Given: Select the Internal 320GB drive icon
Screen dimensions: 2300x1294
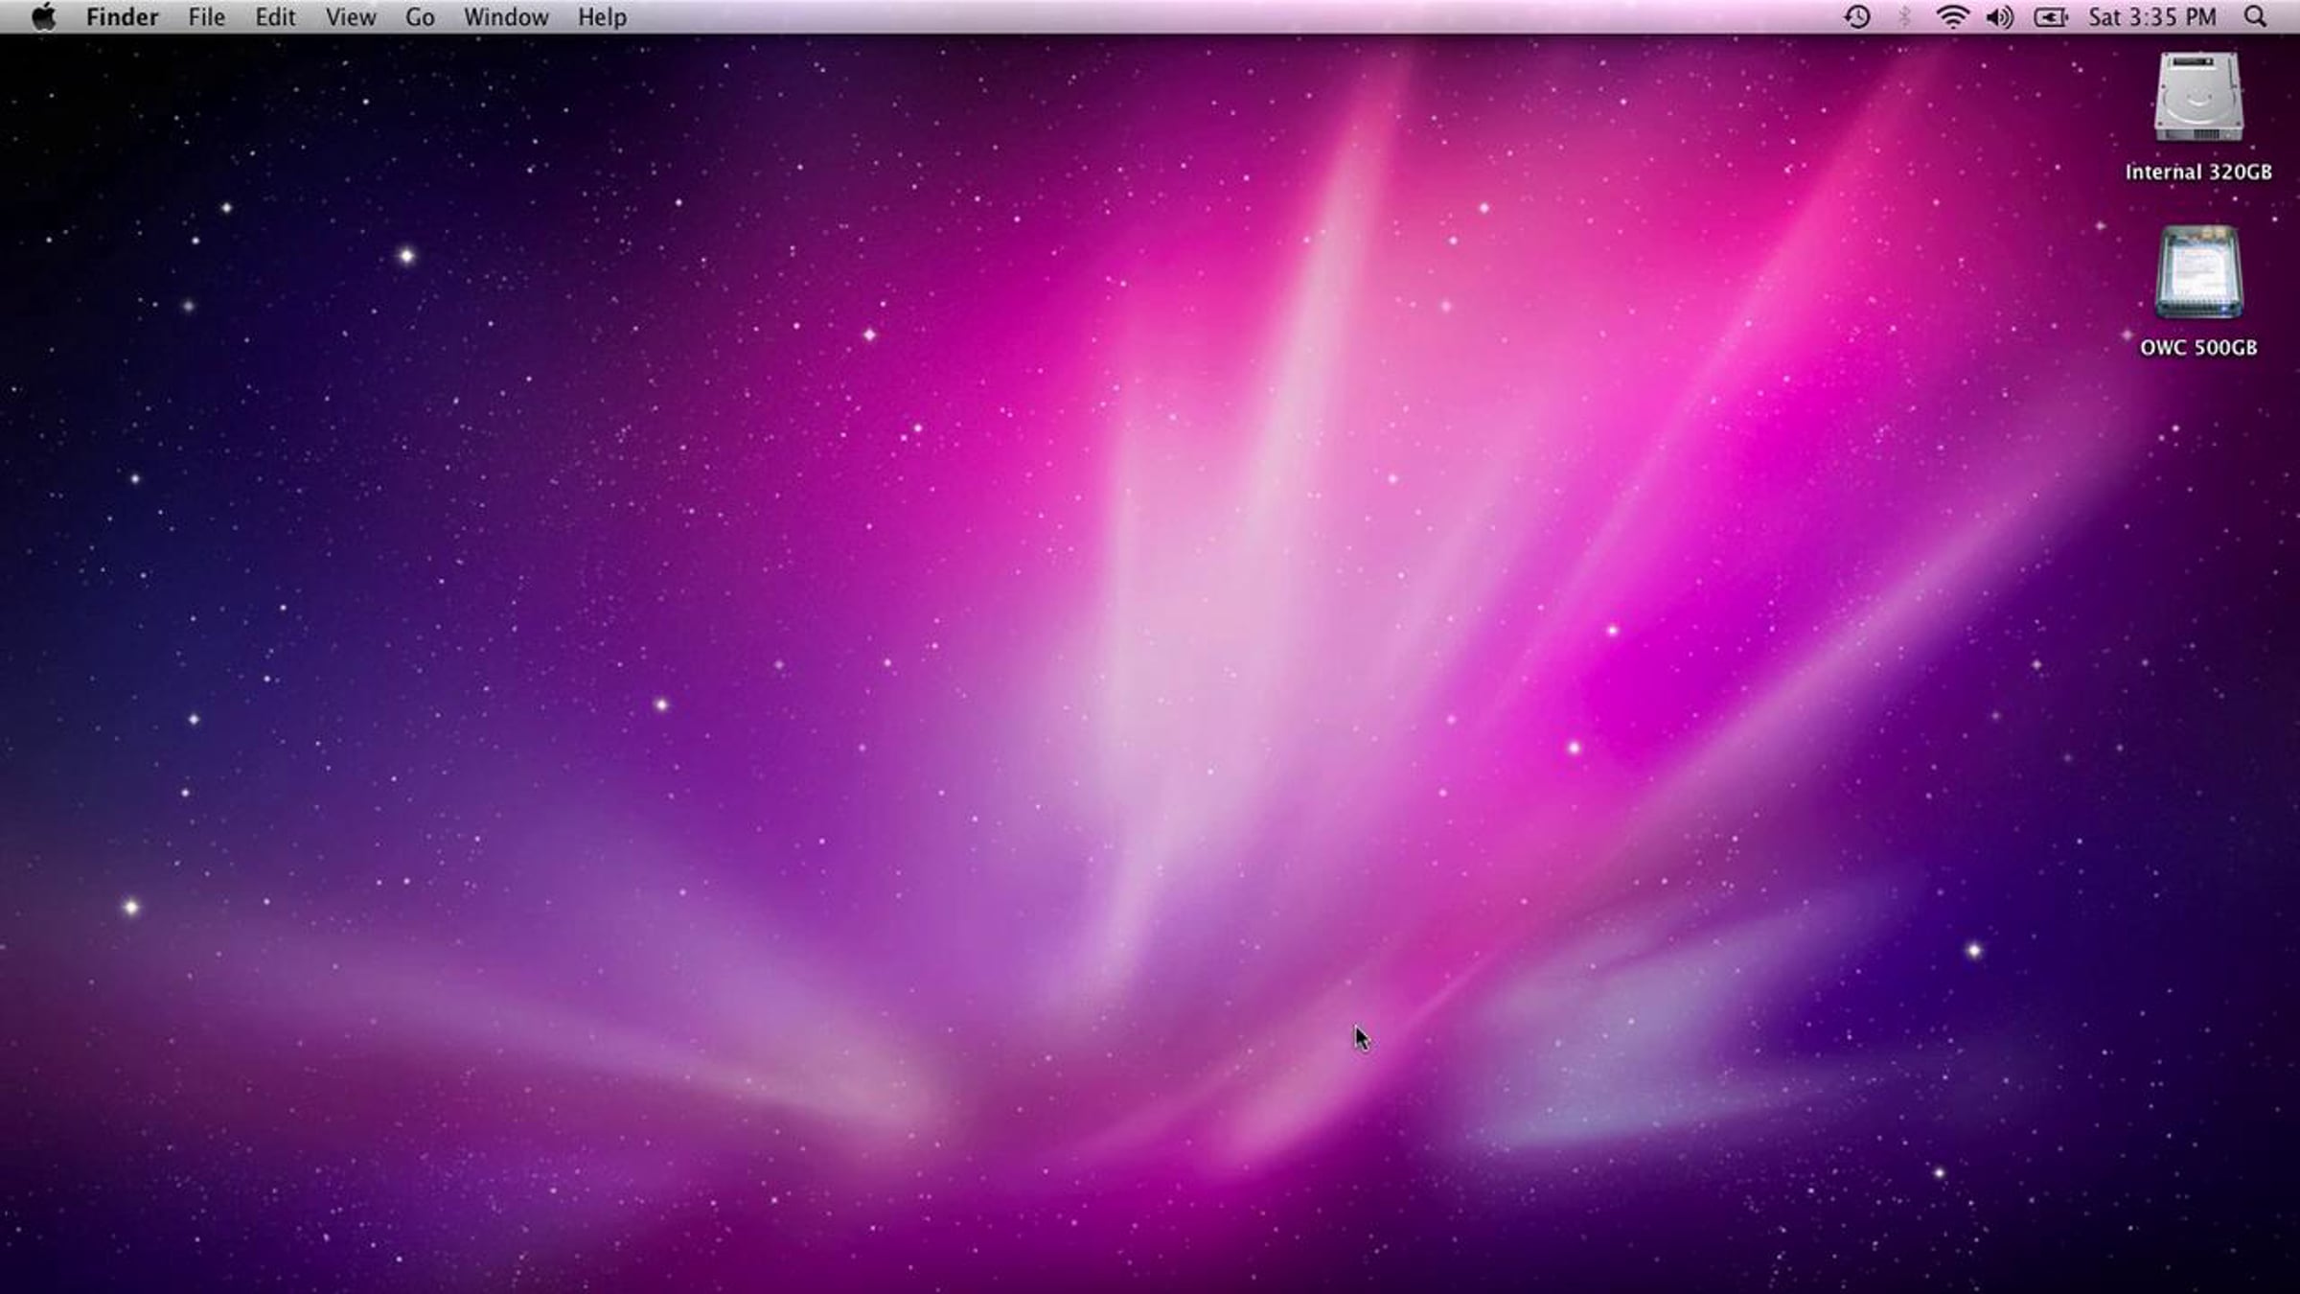Looking at the screenshot, I should 2198,98.
